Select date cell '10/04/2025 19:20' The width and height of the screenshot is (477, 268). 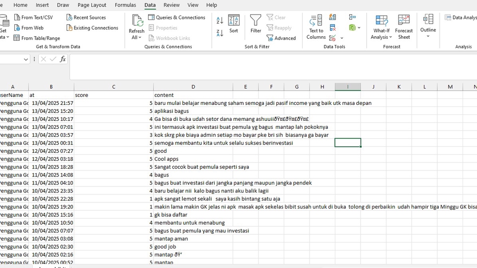tap(51, 206)
